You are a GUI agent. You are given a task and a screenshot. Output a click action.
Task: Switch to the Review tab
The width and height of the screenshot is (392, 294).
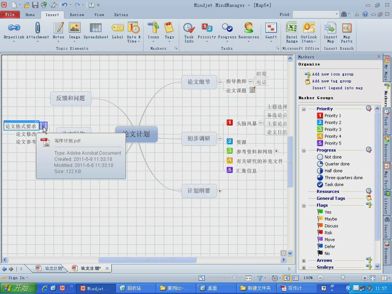77,15
